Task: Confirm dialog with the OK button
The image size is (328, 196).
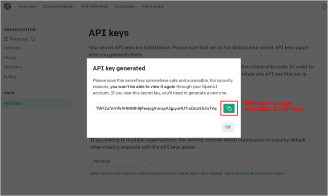Action: 228,127
